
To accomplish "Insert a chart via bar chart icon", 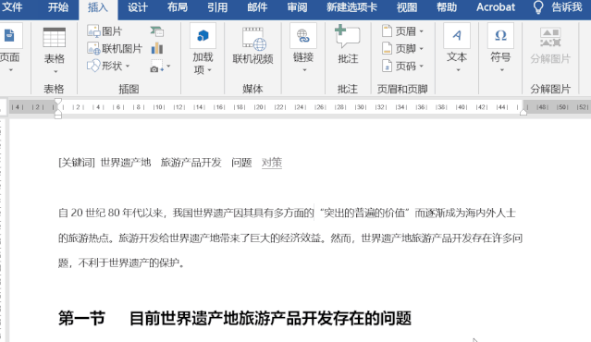I will (x=157, y=48).
